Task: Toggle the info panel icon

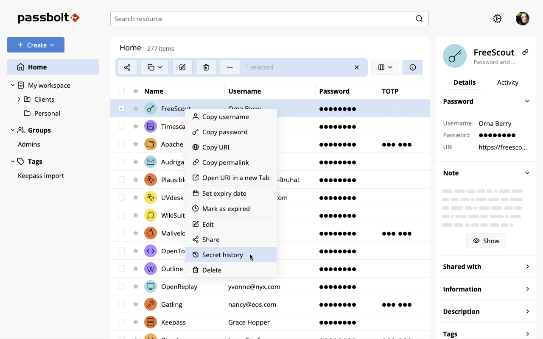Action: coord(413,67)
